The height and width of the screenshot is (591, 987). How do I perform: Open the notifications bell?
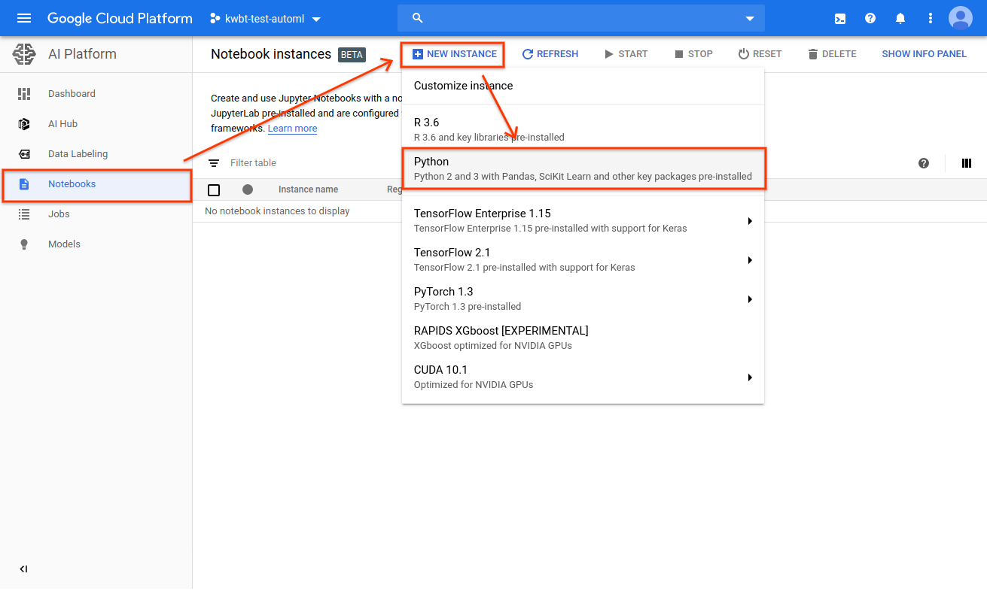point(900,18)
